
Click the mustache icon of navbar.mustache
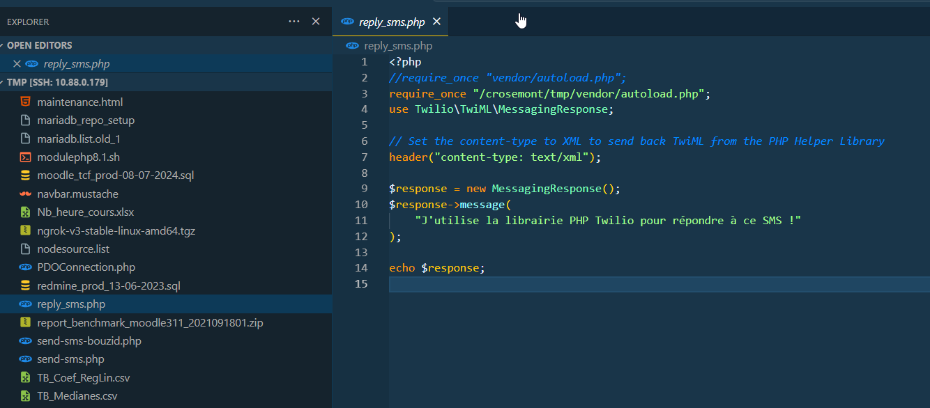pyautogui.click(x=25, y=194)
